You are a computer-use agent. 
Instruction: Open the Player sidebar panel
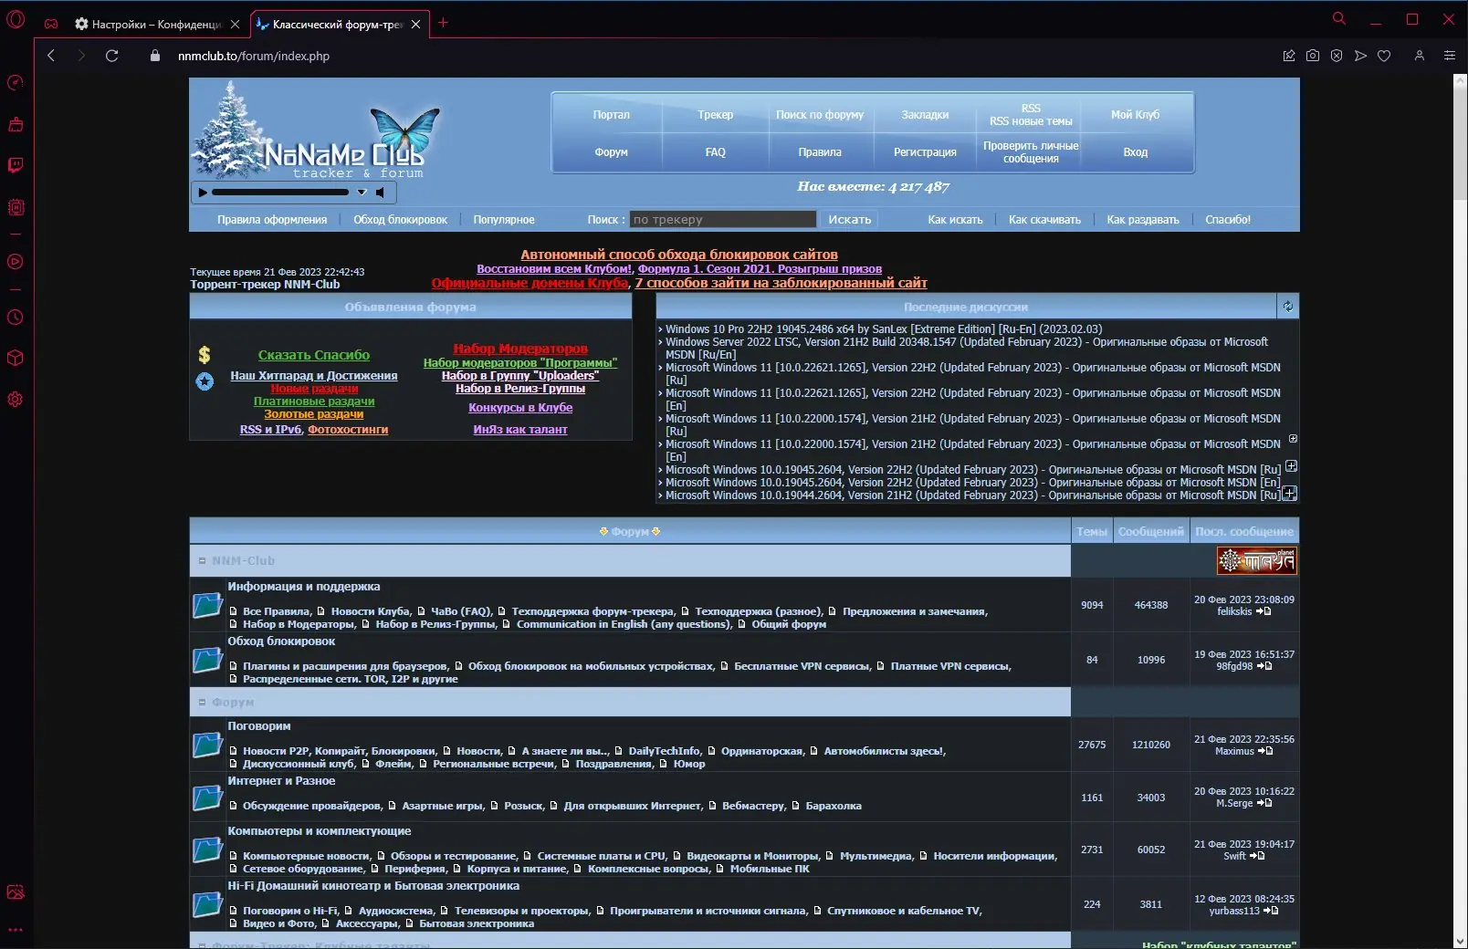point(16,262)
